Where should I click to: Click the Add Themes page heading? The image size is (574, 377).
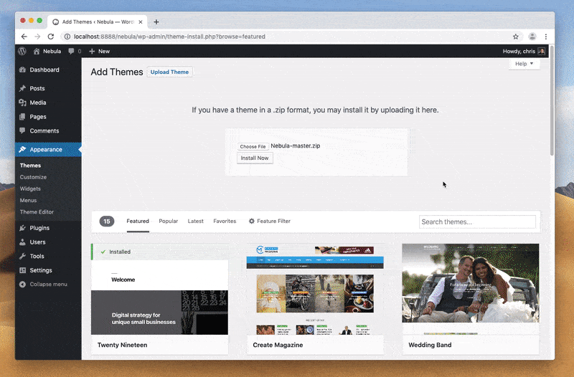(x=117, y=72)
